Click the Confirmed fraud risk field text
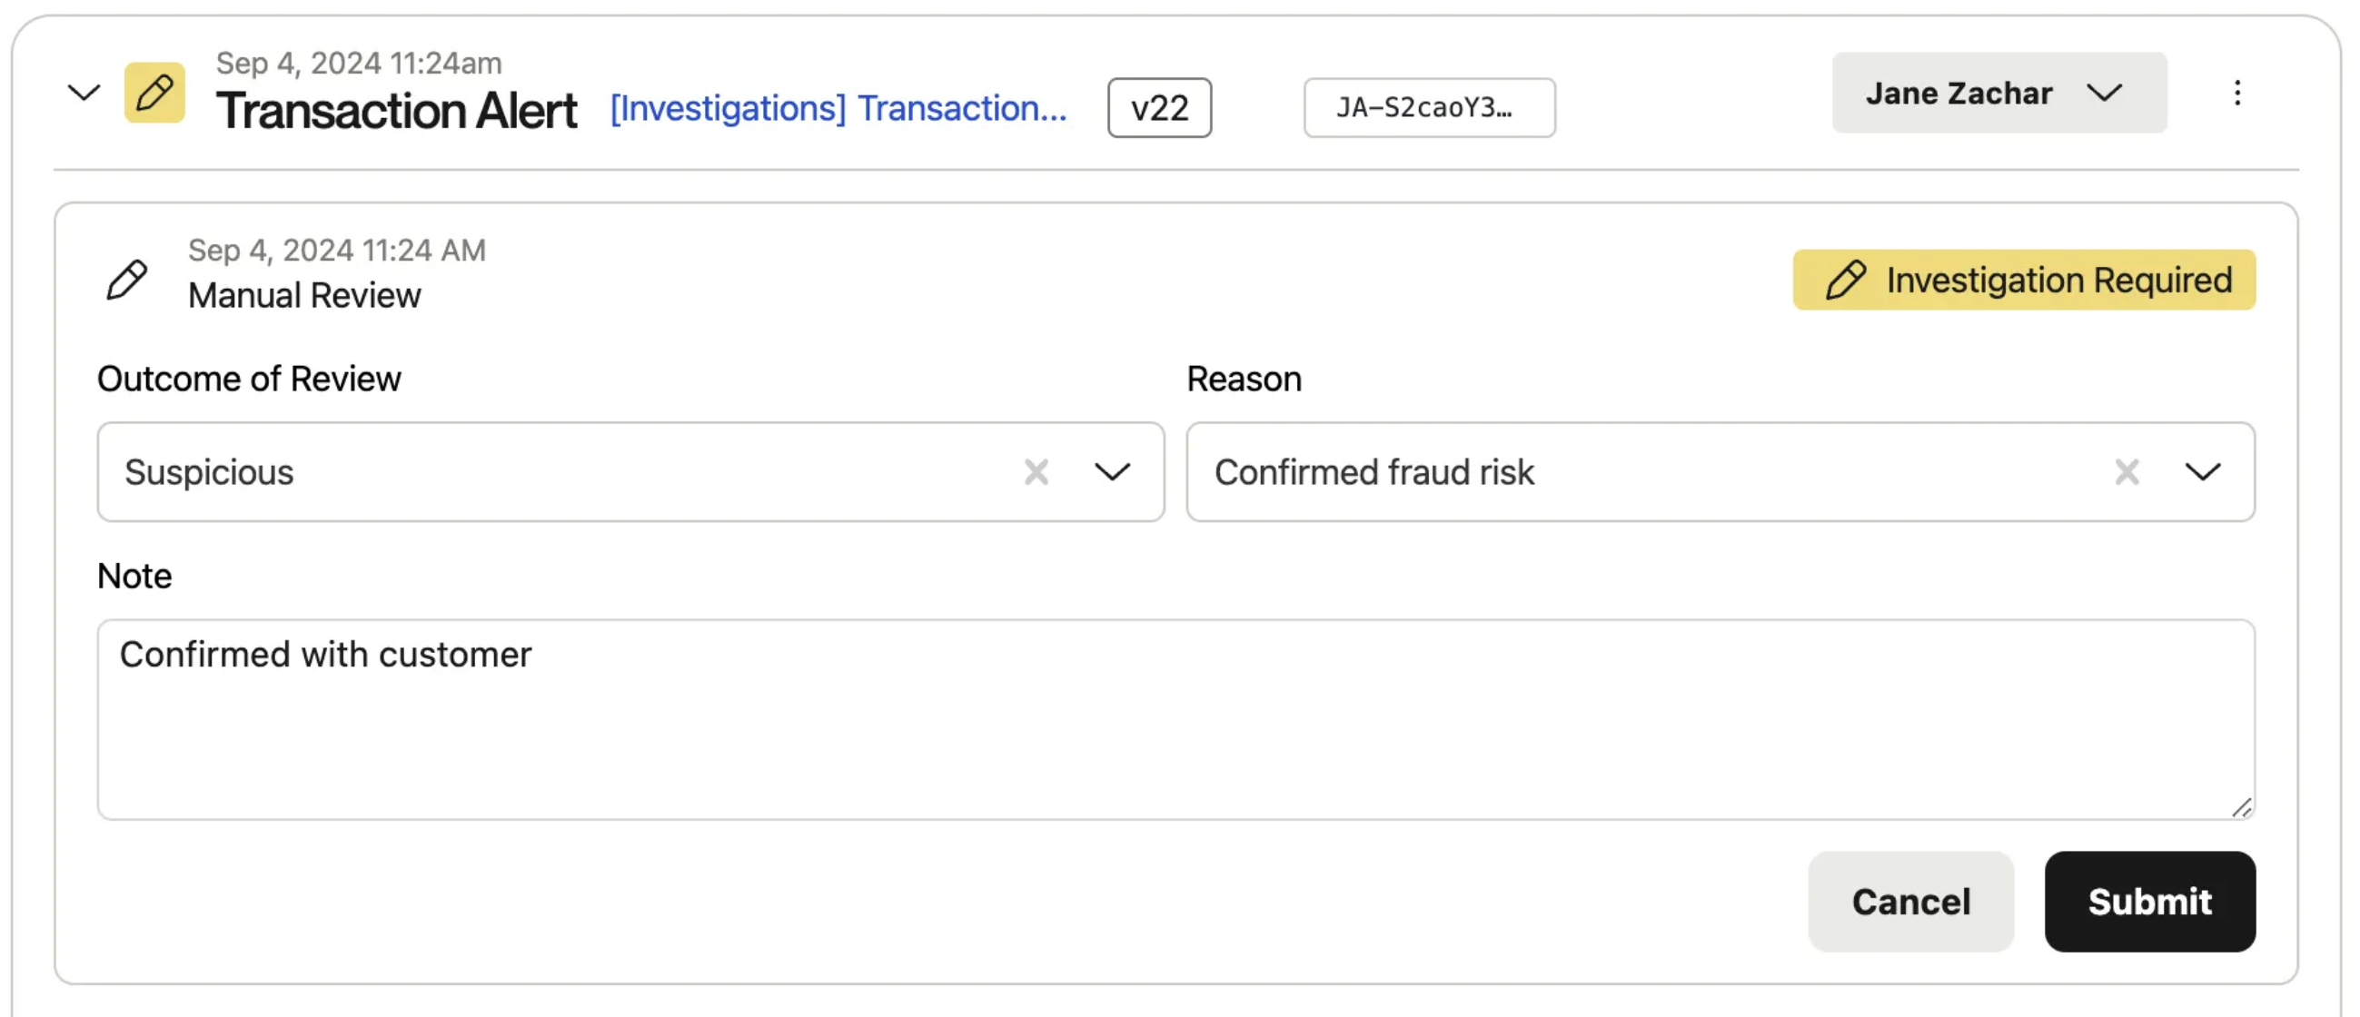Viewport: 2360px width, 1017px height. coord(1373,472)
